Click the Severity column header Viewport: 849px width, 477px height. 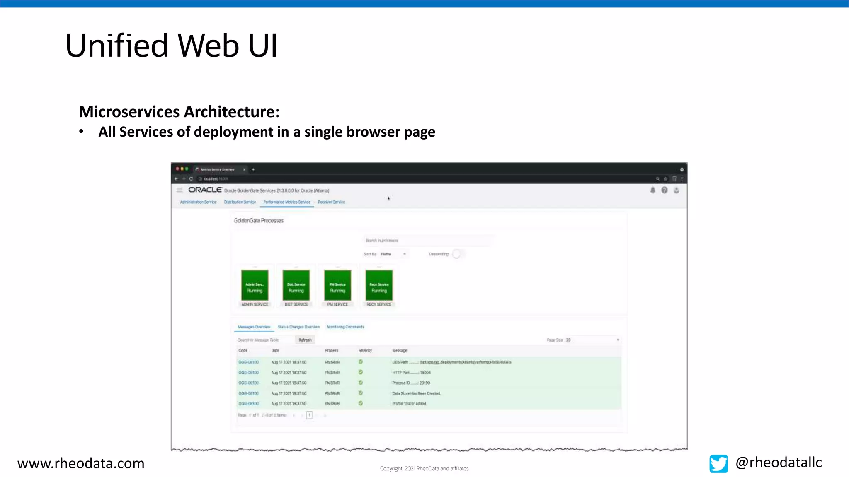point(365,351)
